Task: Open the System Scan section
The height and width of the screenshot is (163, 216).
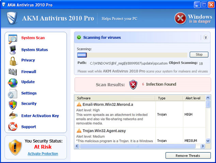Action: click(x=33, y=38)
